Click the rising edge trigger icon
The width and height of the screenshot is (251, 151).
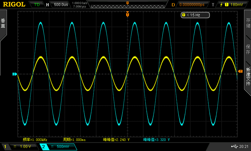click(221, 5)
